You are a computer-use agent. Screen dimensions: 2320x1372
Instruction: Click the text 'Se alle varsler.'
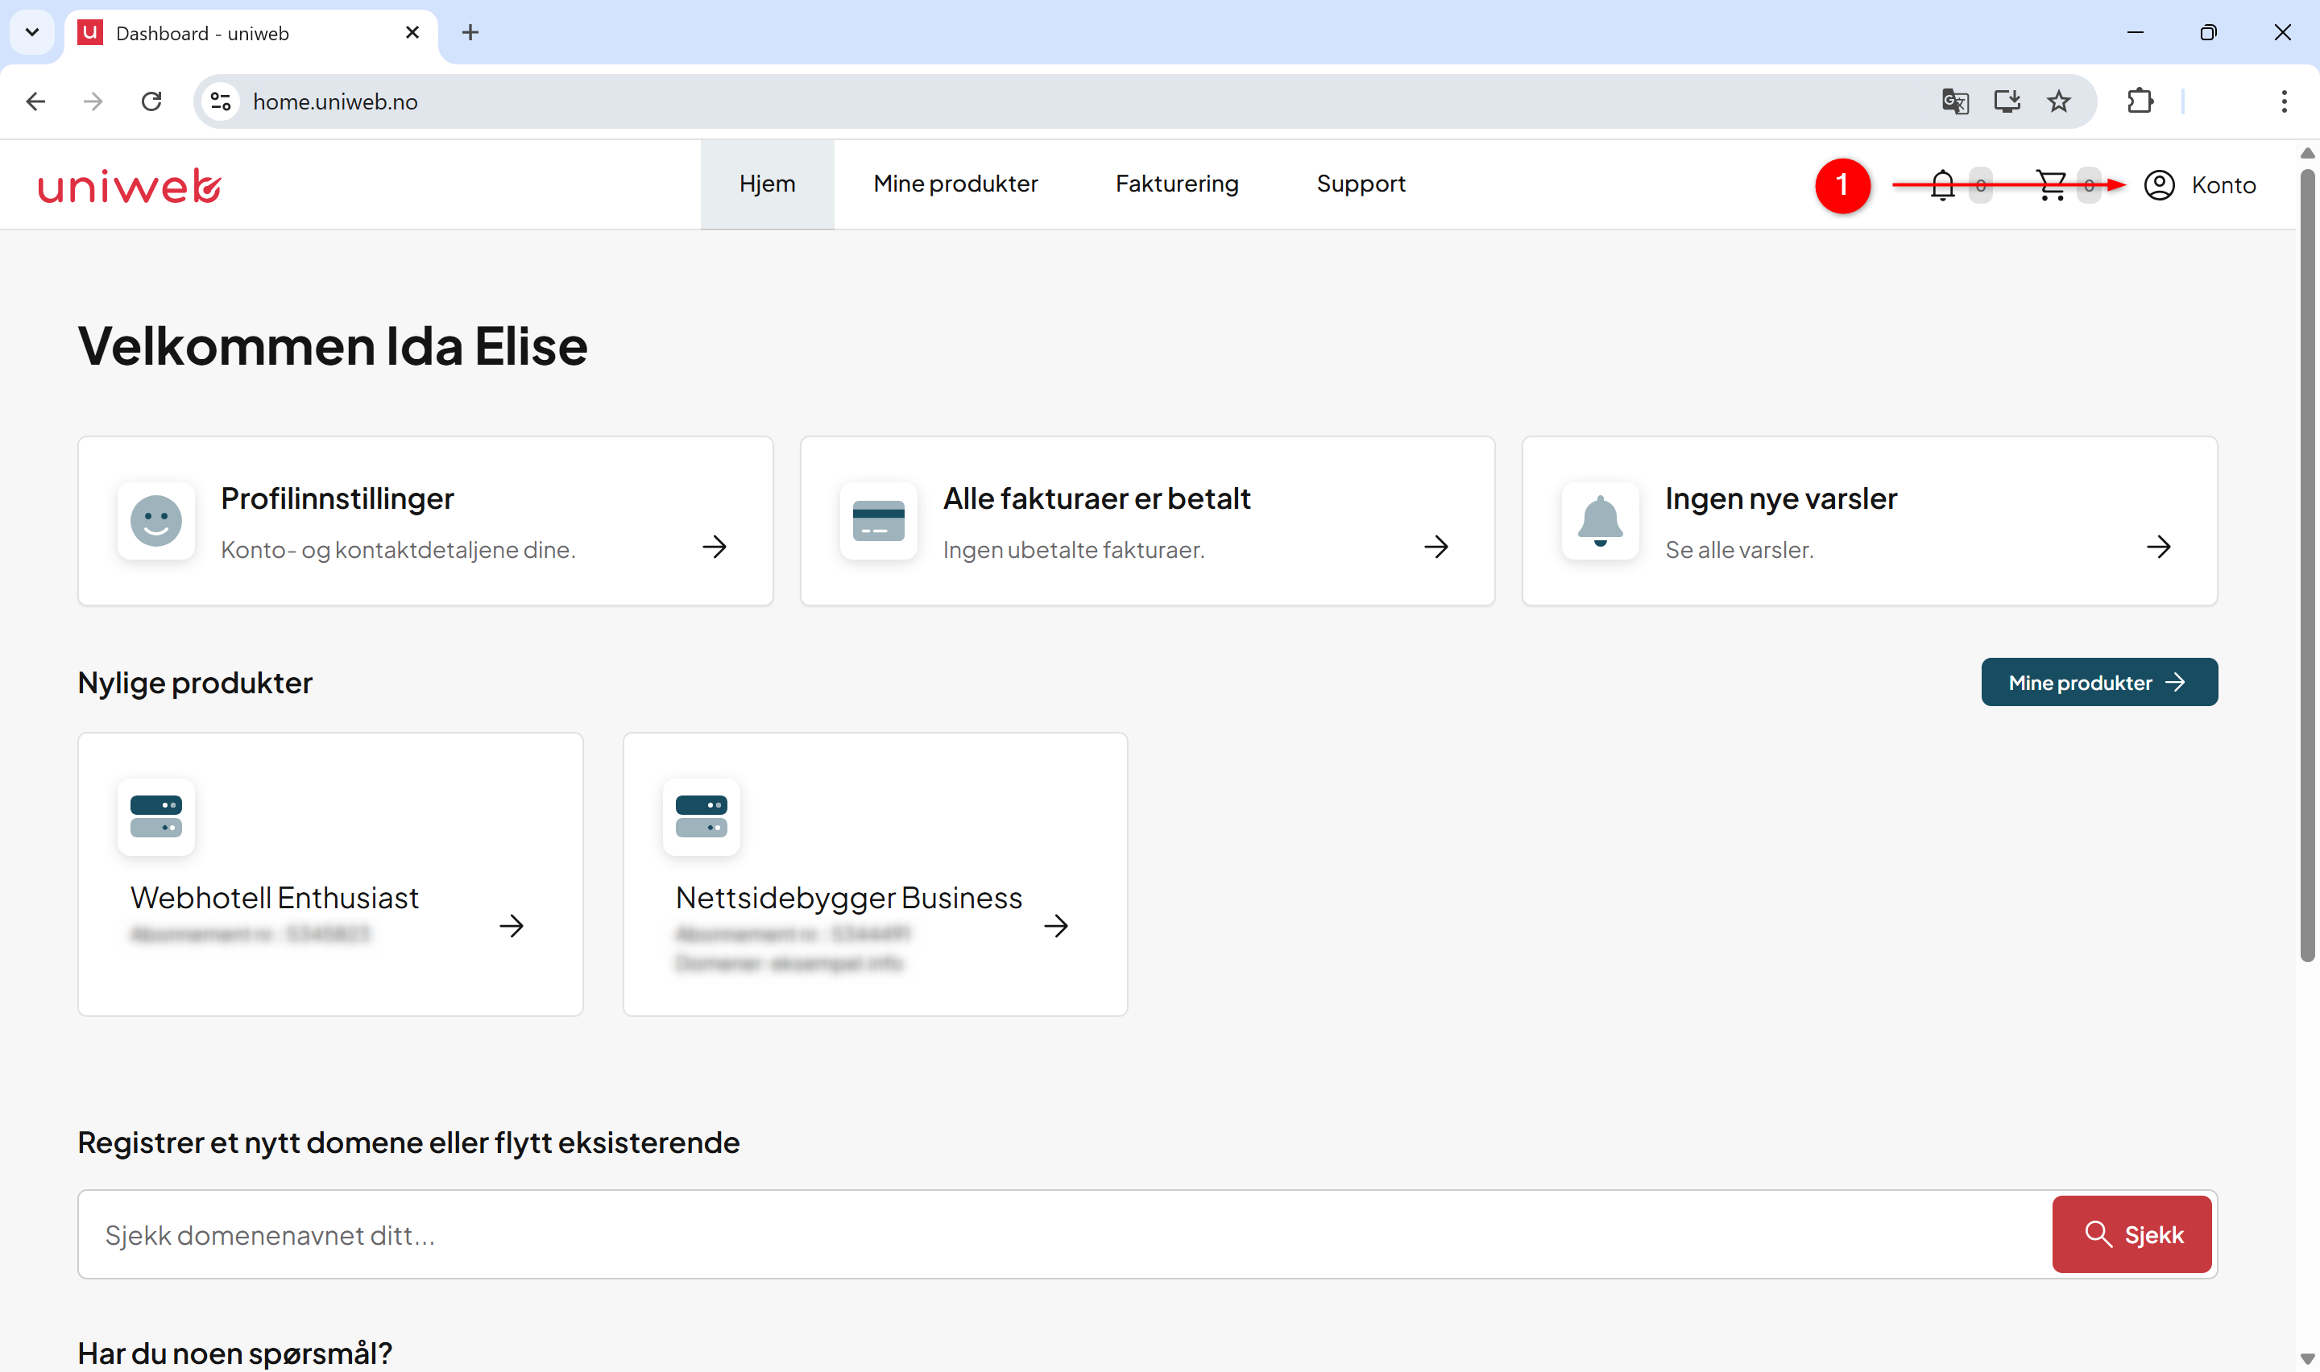(x=1739, y=550)
